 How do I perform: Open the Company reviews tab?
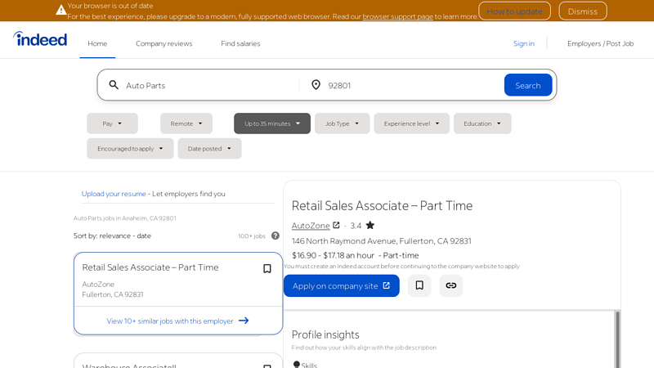point(163,43)
